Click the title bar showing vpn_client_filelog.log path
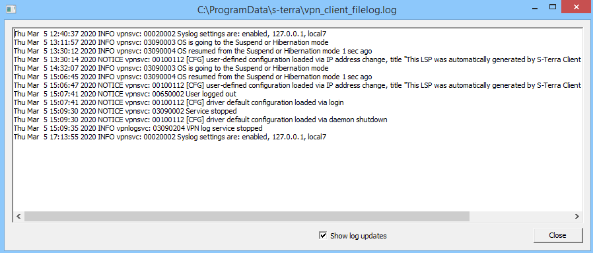 point(297,9)
